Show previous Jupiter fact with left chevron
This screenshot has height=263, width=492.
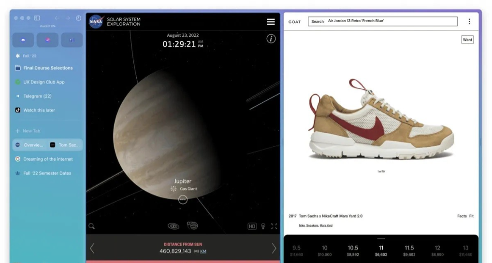click(92, 248)
